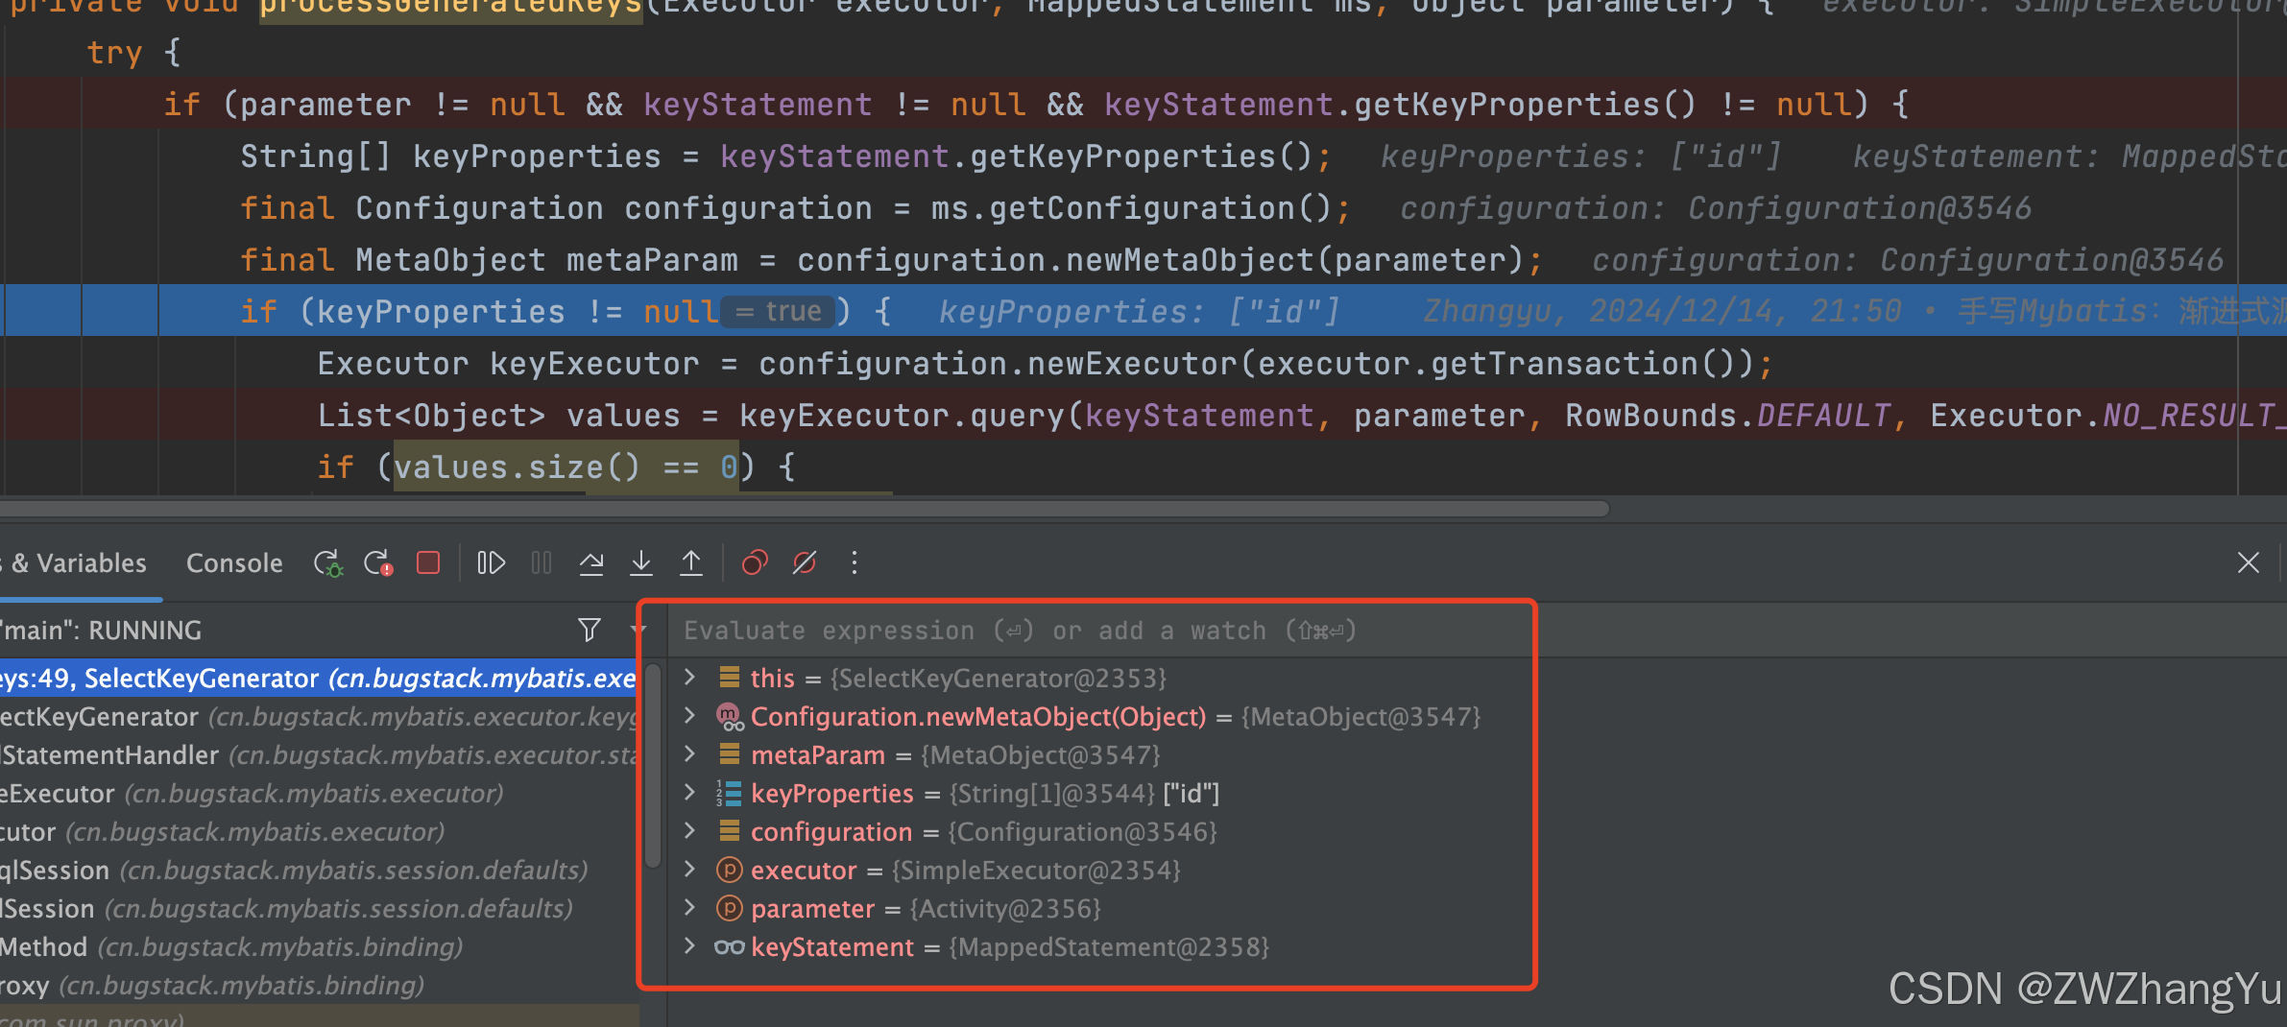The width and height of the screenshot is (2287, 1027).
Task: Click the 'this' object icon
Action: [730, 678]
